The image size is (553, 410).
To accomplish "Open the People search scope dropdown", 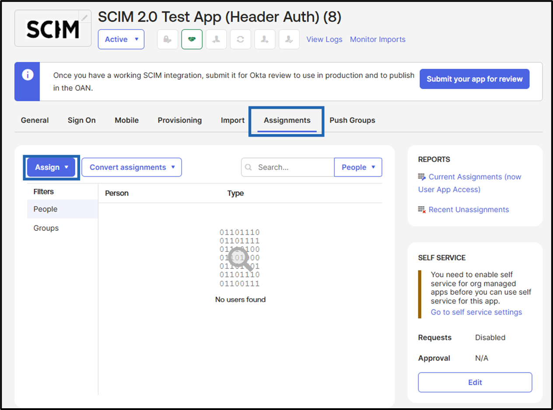I will (358, 167).
